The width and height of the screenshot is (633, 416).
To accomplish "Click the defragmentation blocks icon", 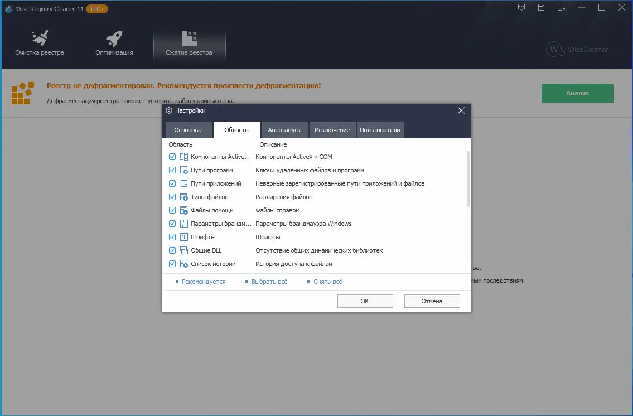I will [22, 93].
